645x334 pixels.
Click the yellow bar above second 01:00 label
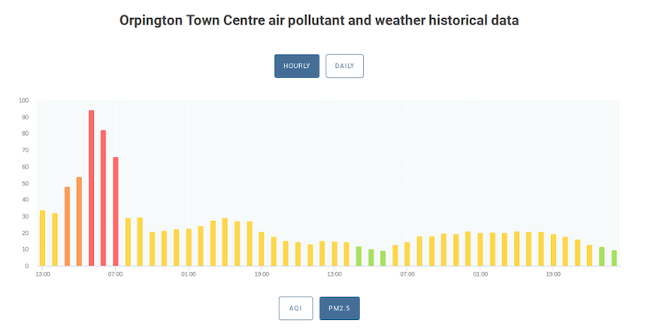(481, 249)
